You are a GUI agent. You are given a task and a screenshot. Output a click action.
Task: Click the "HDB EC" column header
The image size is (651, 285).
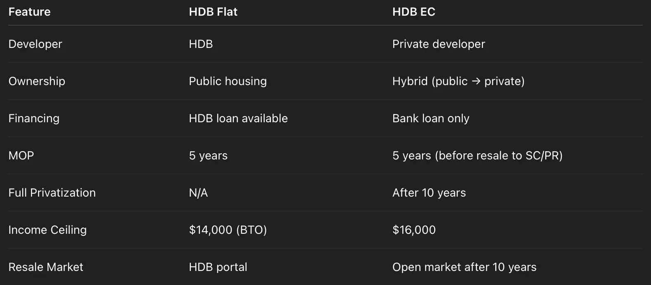[413, 12]
